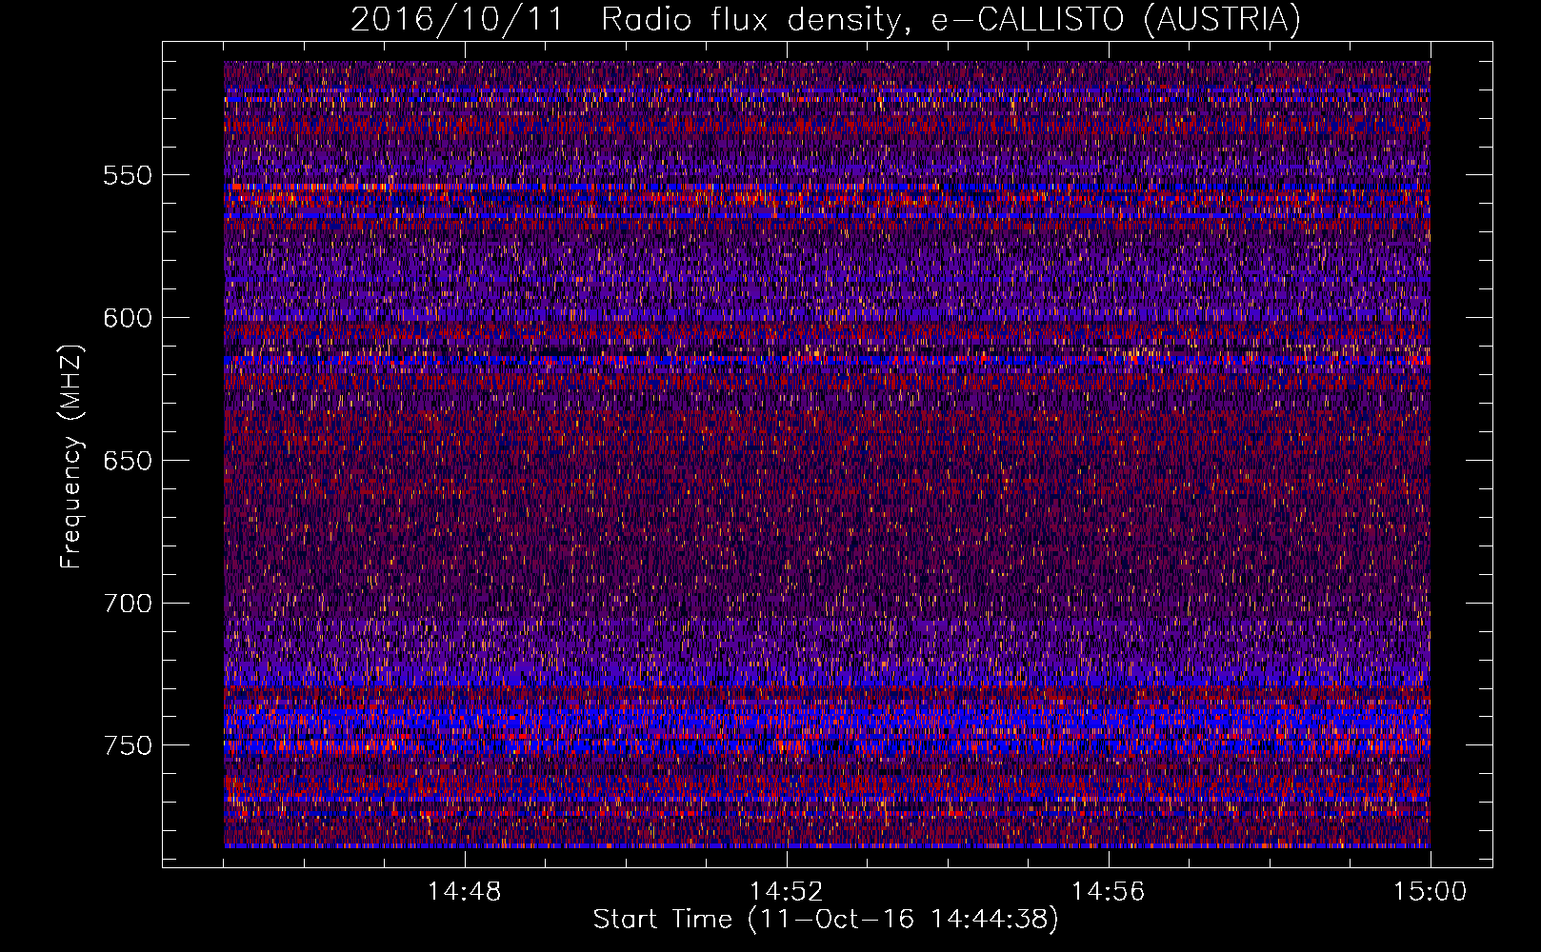The width and height of the screenshot is (1541, 952).
Task: Click the 750 frequency tick label
Action: point(128,745)
